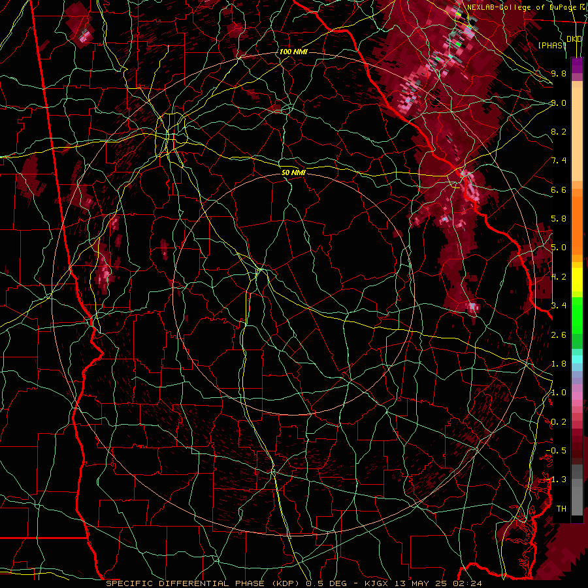
Task: Click the '8.2' value on the scale
Action: [x=559, y=131]
